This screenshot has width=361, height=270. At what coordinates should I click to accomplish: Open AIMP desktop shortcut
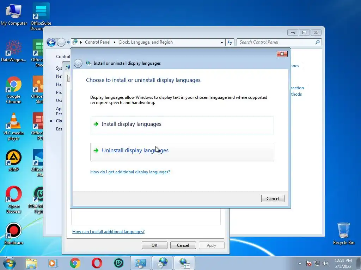[14, 160]
